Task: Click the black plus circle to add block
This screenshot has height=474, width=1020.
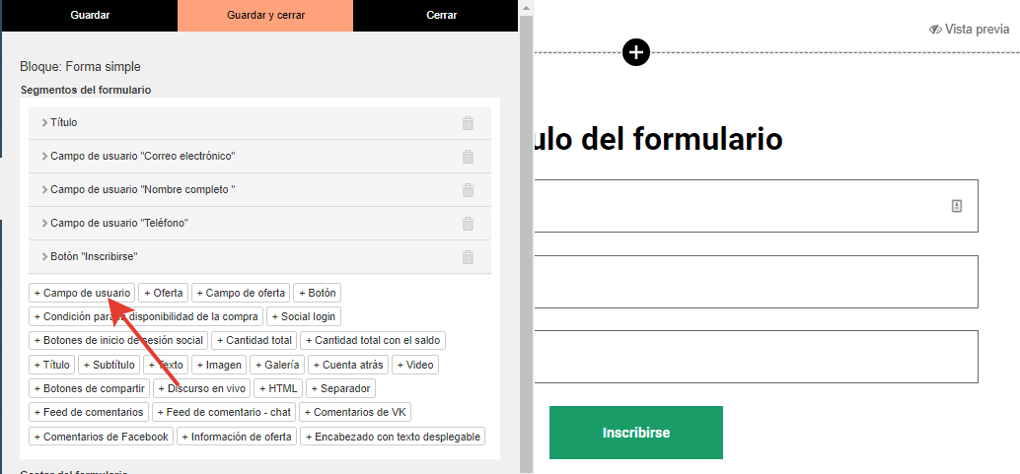Action: [636, 52]
